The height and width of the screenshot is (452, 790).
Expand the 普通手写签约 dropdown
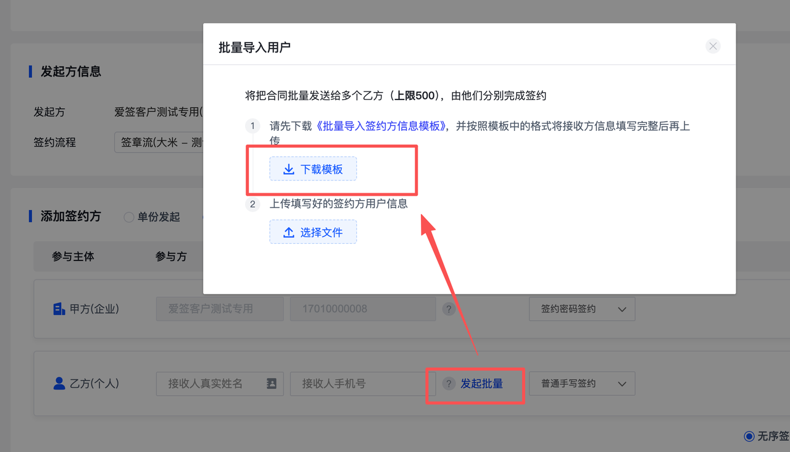pos(581,383)
